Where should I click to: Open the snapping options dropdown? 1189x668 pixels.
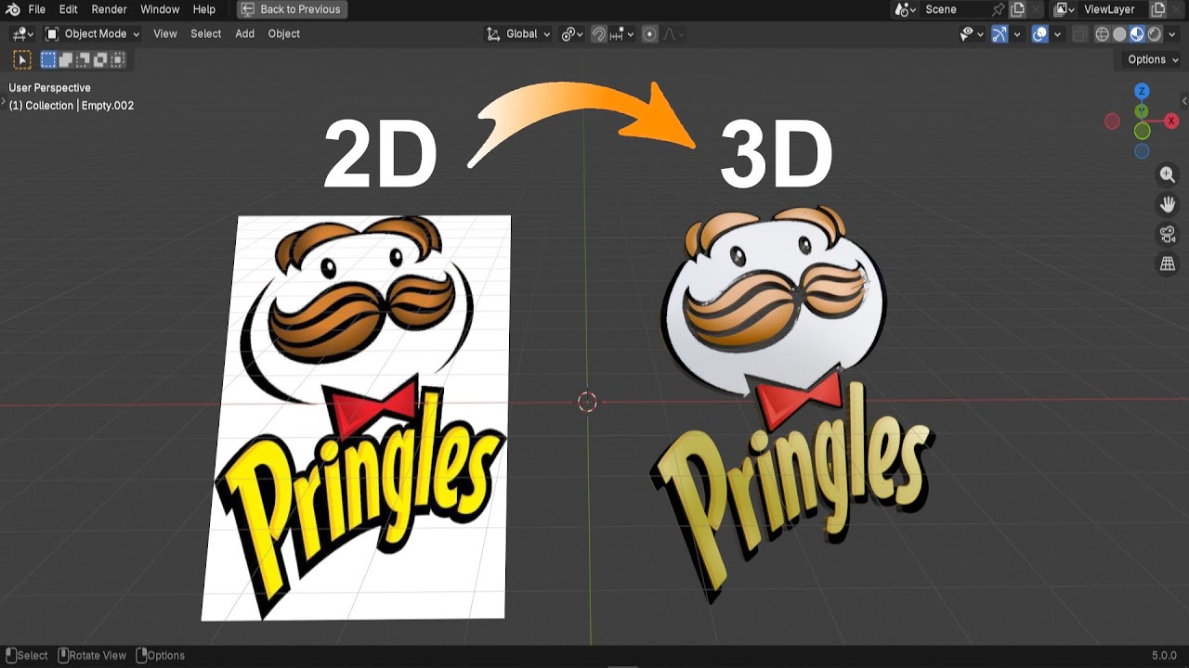point(622,33)
